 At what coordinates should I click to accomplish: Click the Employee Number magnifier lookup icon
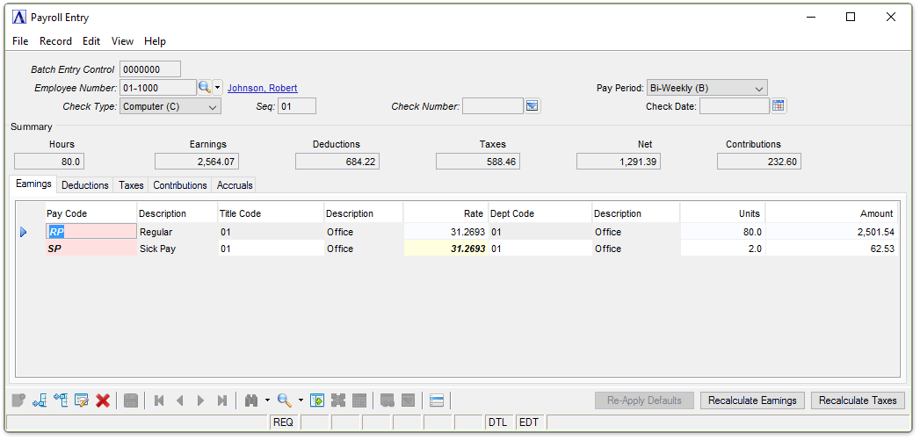click(204, 88)
